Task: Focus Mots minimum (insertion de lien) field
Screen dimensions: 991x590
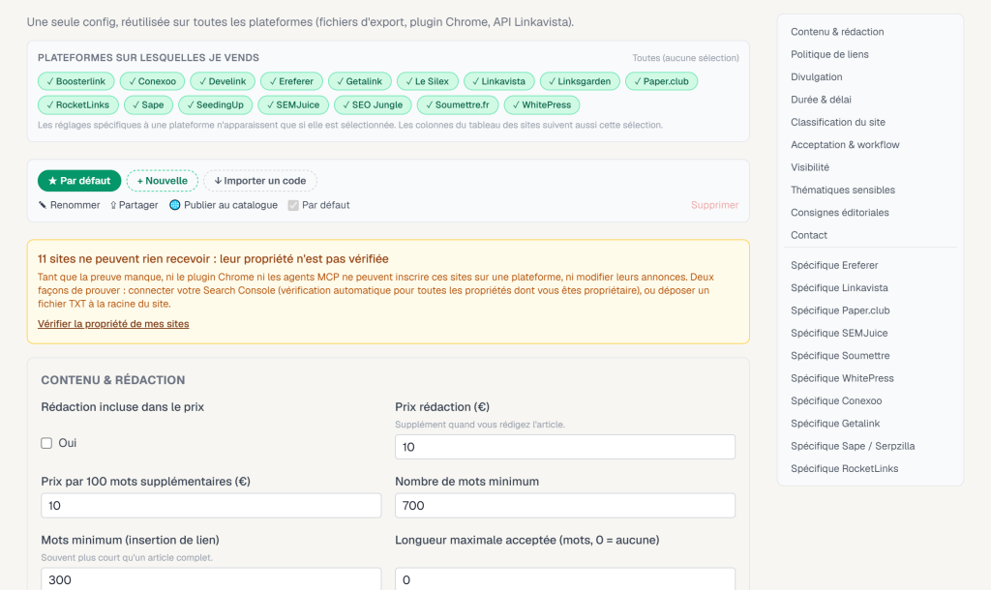Action: coord(211,579)
